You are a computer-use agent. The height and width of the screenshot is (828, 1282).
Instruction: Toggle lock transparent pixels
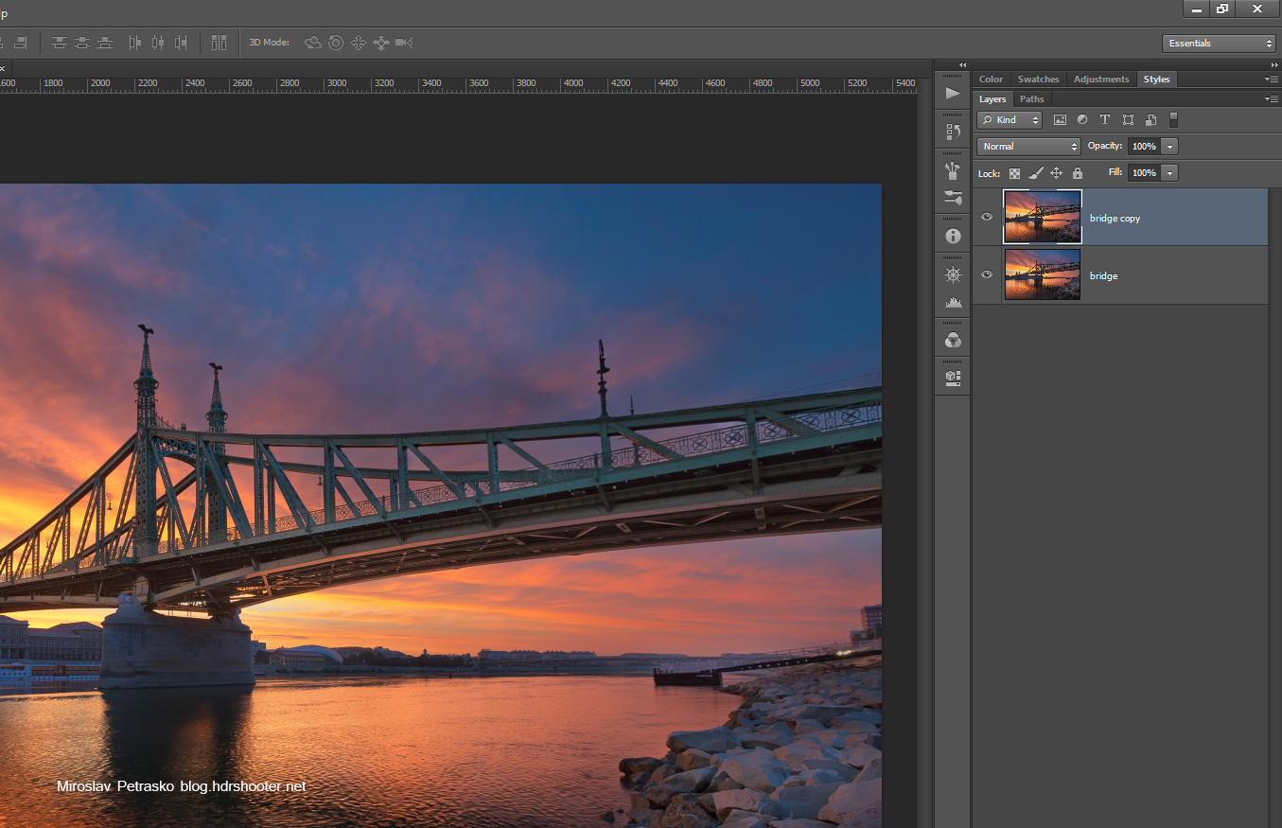[x=1014, y=173]
